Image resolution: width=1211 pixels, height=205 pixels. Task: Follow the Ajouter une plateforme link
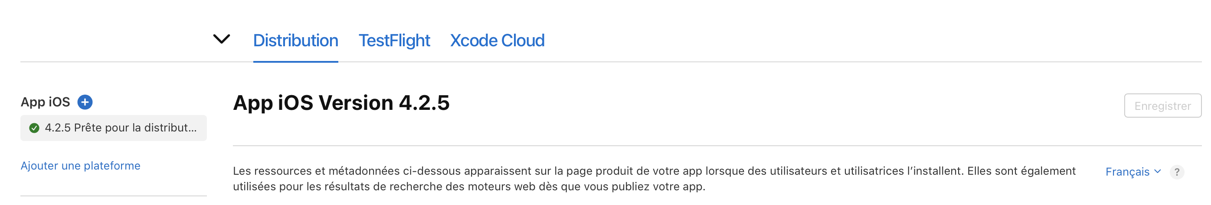(80, 166)
